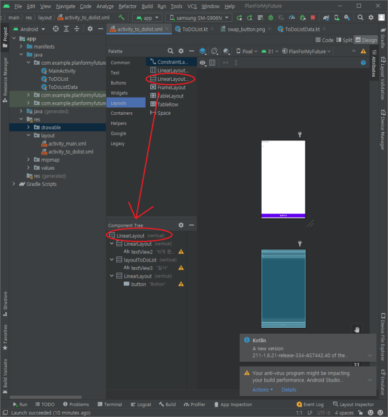Open Pixel device preview dropdown
388x417 pixels.
coord(246,51)
